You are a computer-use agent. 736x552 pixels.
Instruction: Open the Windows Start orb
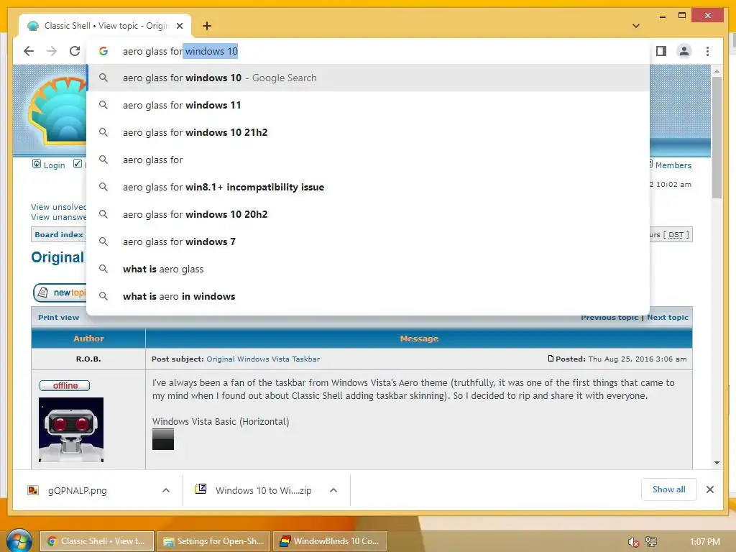(x=18, y=541)
